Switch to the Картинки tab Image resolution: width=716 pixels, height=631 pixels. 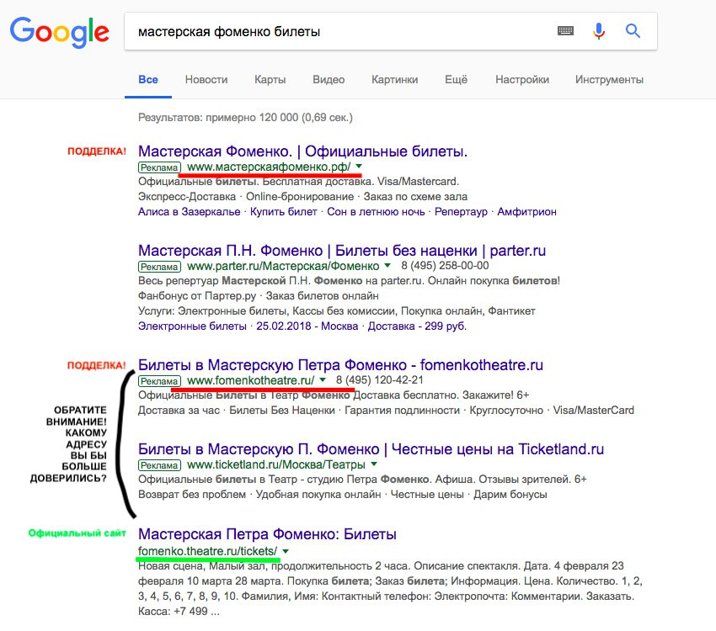[394, 79]
